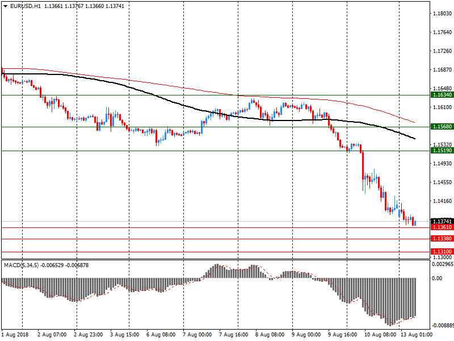Click the MACD zero level 0.00 label
The height and width of the screenshot is (341, 454).
[x=437, y=278]
